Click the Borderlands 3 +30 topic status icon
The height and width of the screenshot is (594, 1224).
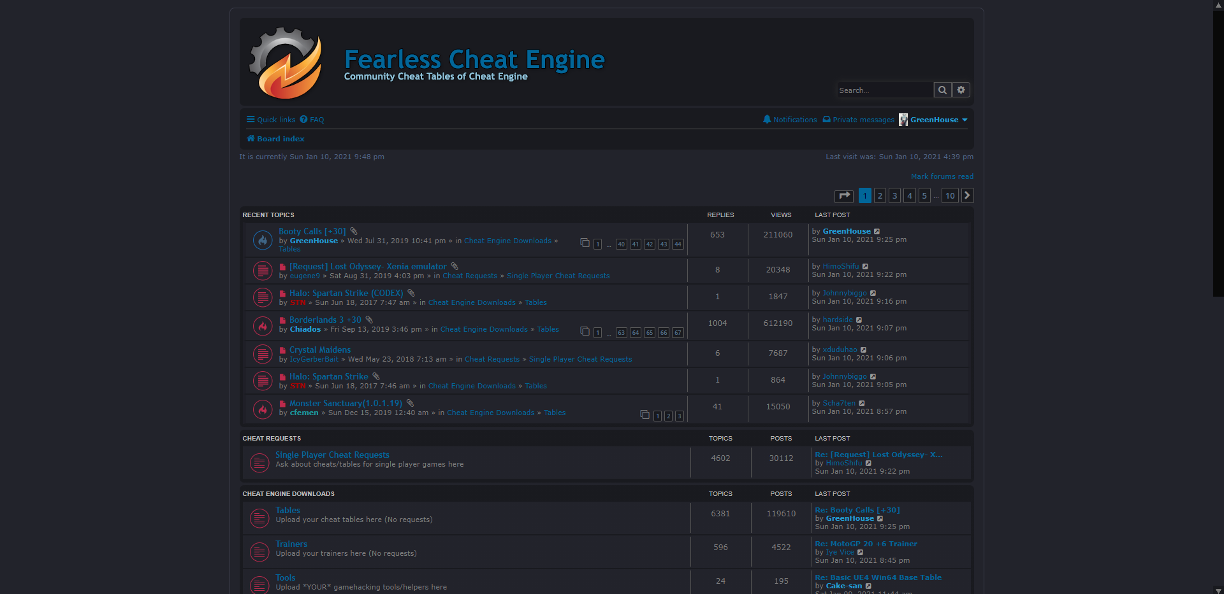pyautogui.click(x=263, y=326)
